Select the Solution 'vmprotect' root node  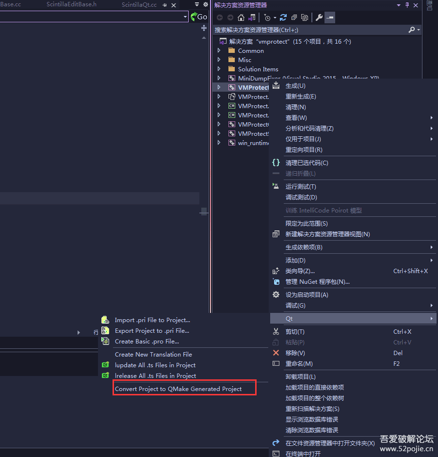click(x=290, y=41)
